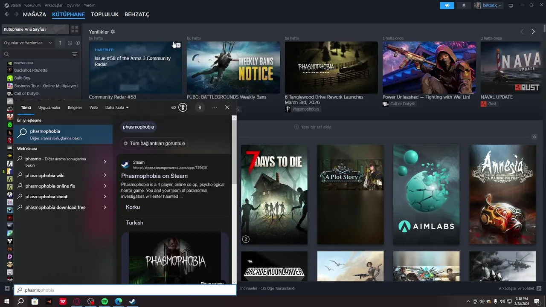The height and width of the screenshot is (307, 546).
Task: Open the PUBG Weekly Bans Notice news
Action: 233,67
